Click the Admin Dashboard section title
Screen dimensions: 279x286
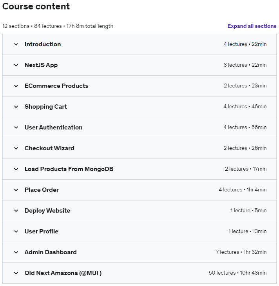(51, 252)
